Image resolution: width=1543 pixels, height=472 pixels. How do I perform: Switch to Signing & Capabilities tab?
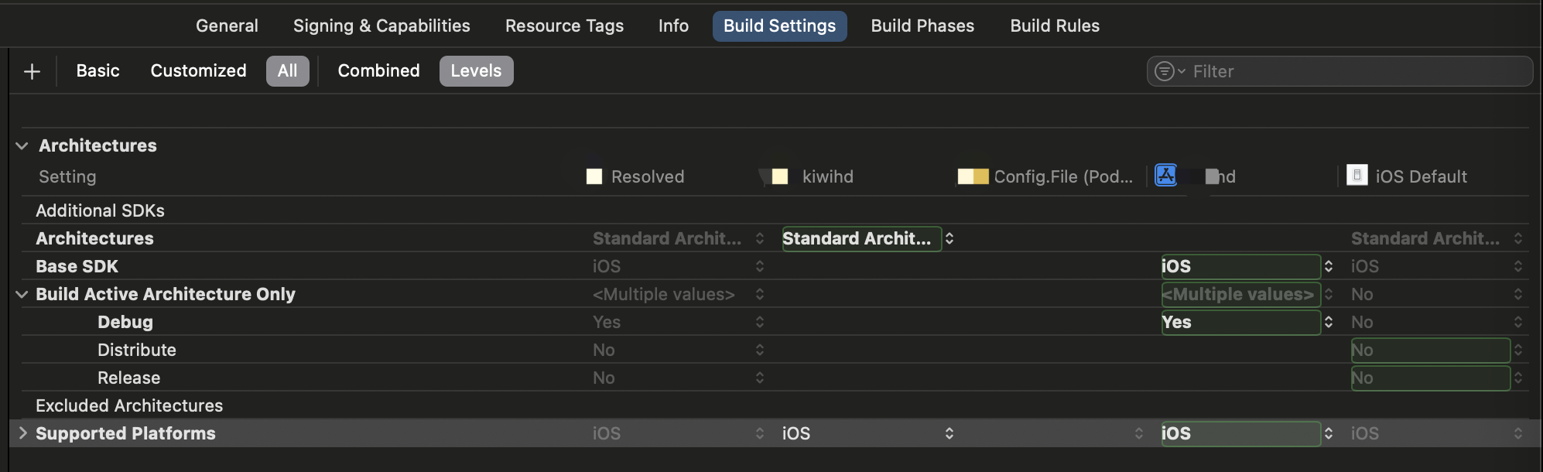pyautogui.click(x=381, y=26)
